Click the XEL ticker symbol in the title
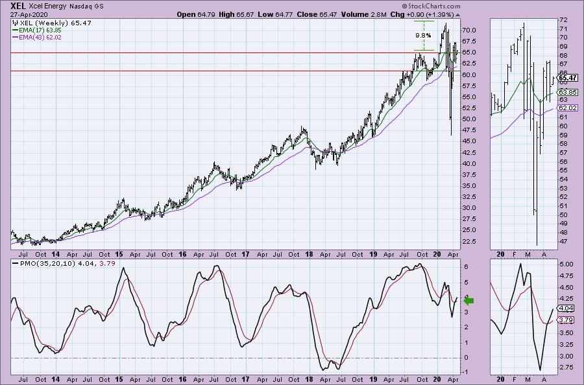The image size is (584, 385). 19,6
